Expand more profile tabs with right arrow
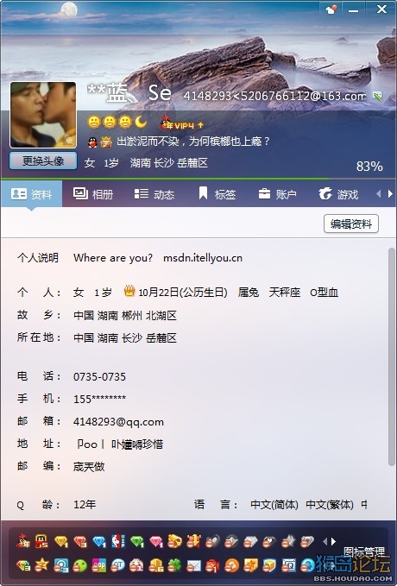 [x=390, y=193]
